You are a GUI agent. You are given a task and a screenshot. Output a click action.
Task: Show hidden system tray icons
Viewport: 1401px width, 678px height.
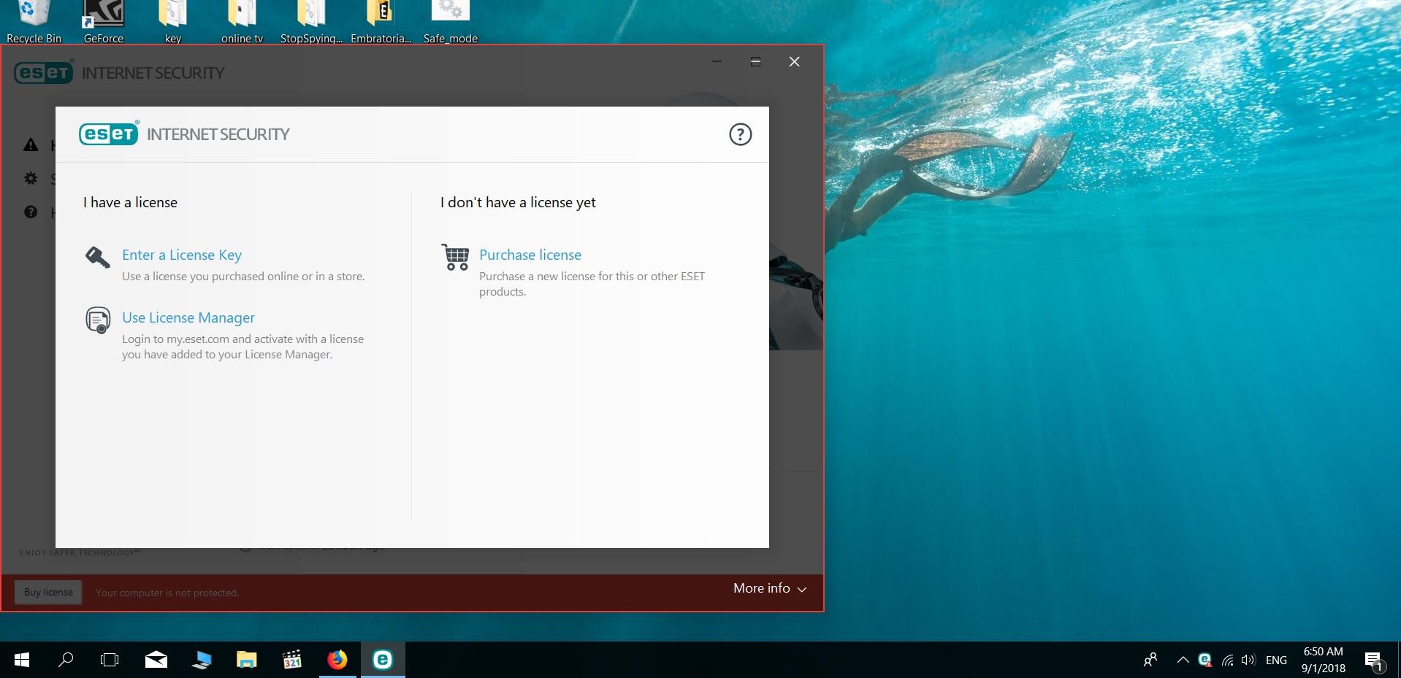coord(1183,660)
